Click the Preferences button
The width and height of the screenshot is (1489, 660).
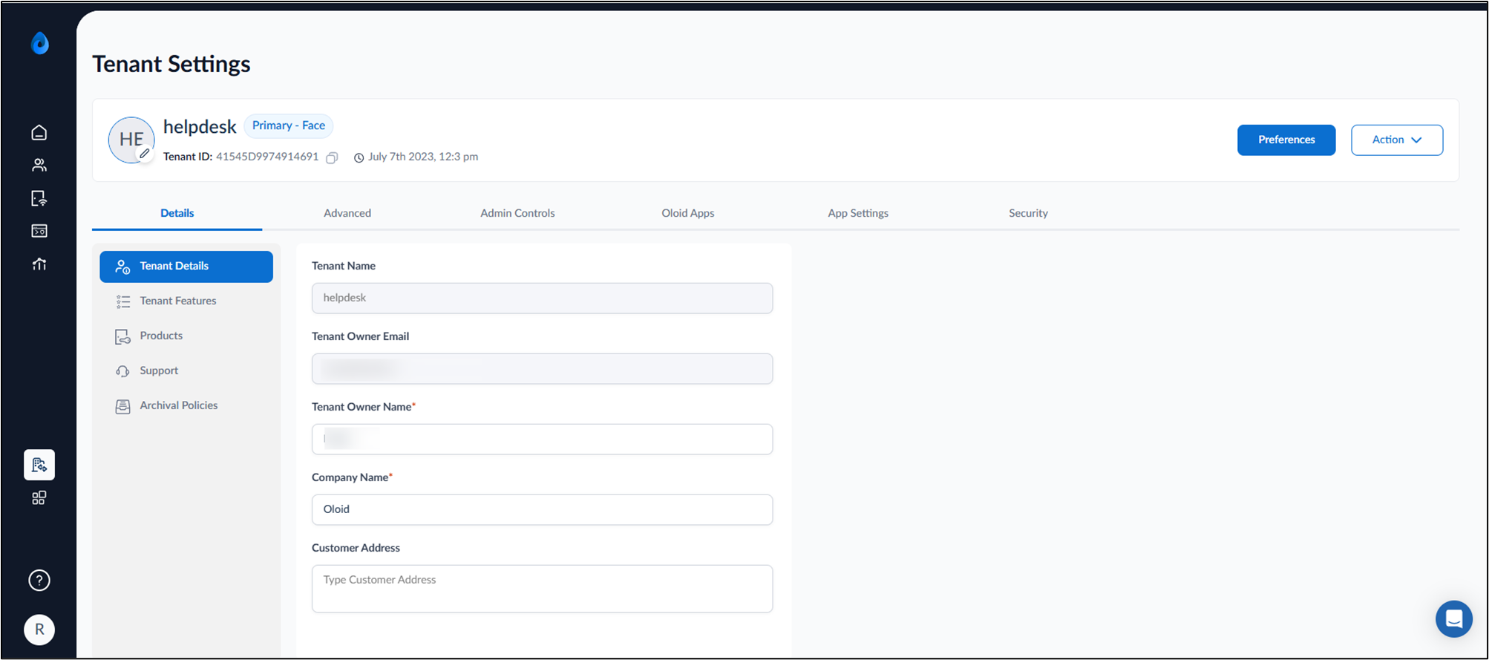1286,140
